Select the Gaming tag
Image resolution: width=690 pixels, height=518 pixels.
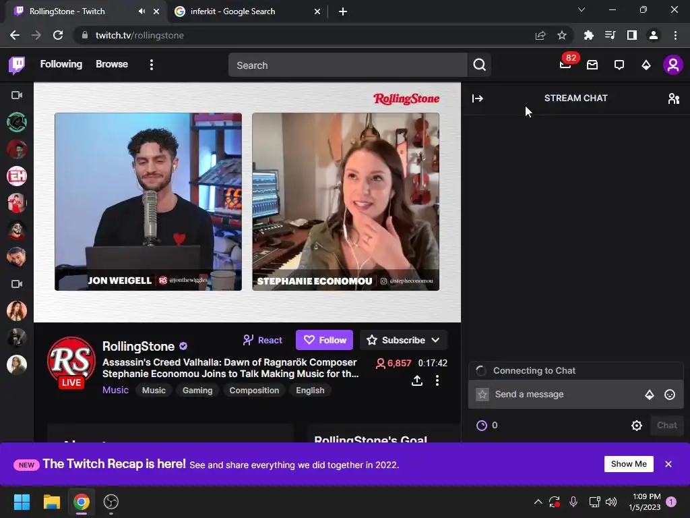pyautogui.click(x=197, y=391)
